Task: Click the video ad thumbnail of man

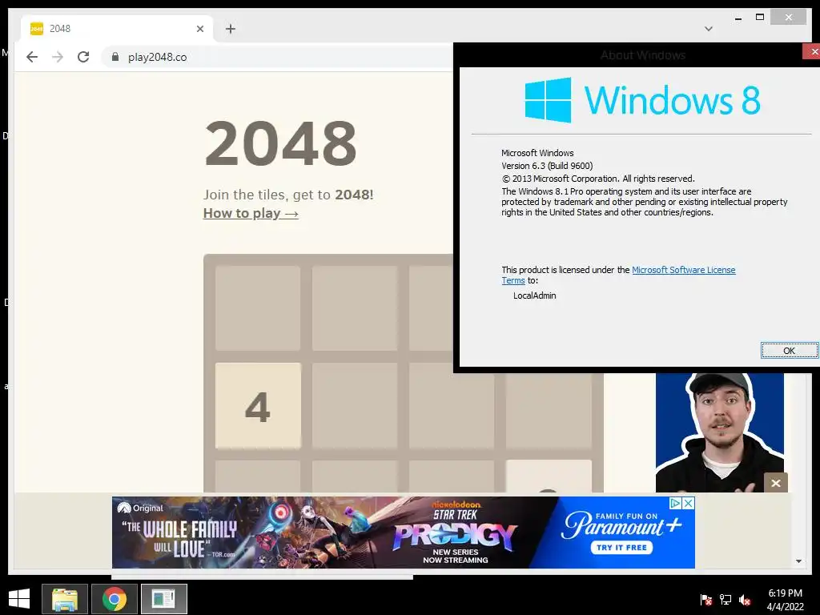Action: tap(720, 432)
